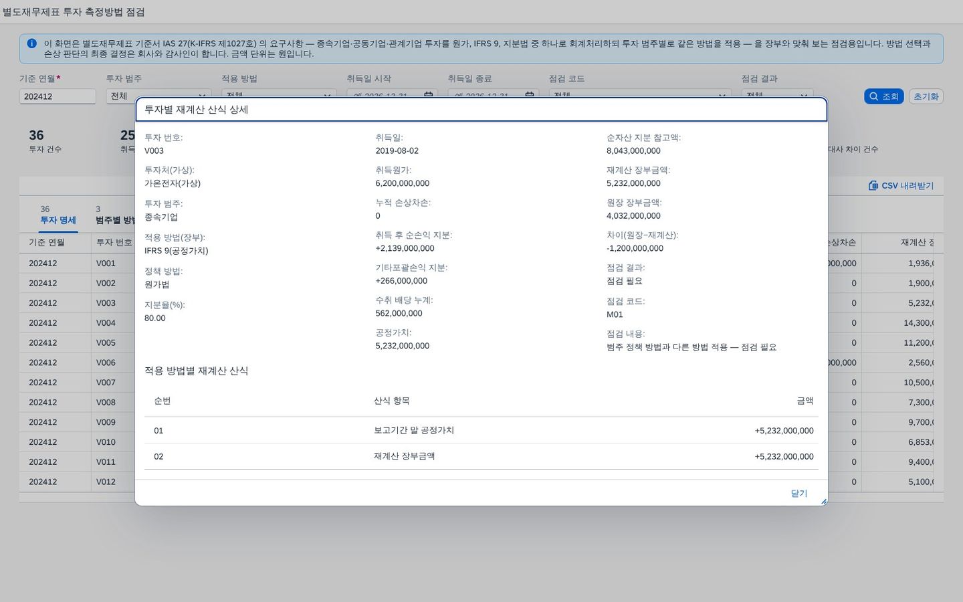This screenshot has width=963, height=602.
Task: Open the 투자 범주 dropdown
Action: pos(158,96)
